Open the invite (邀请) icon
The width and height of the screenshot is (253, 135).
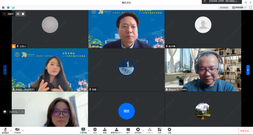pos(105,131)
